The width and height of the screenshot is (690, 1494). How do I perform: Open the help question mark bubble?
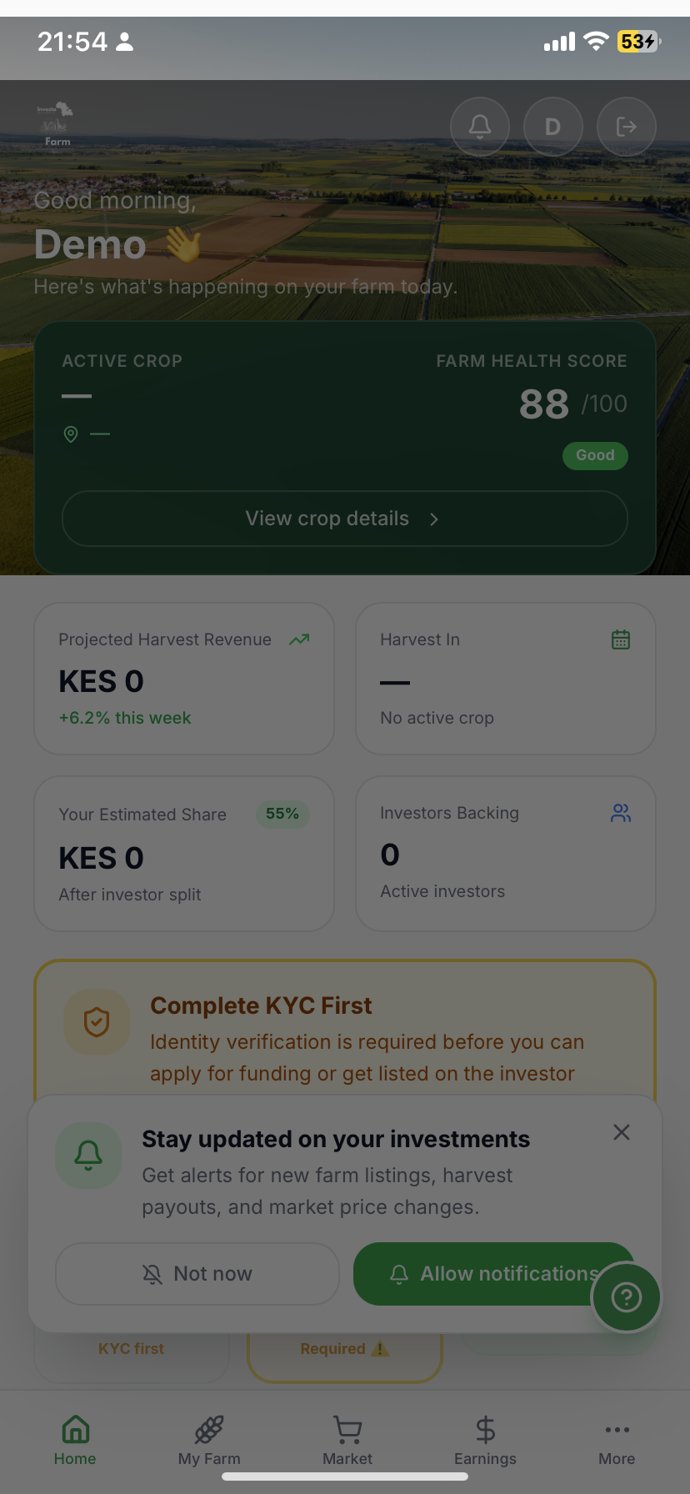(x=627, y=1297)
